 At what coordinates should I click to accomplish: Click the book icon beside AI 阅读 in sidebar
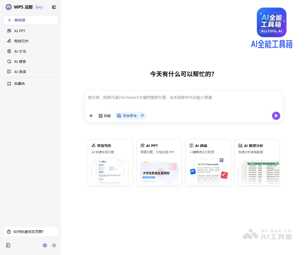(x=9, y=72)
